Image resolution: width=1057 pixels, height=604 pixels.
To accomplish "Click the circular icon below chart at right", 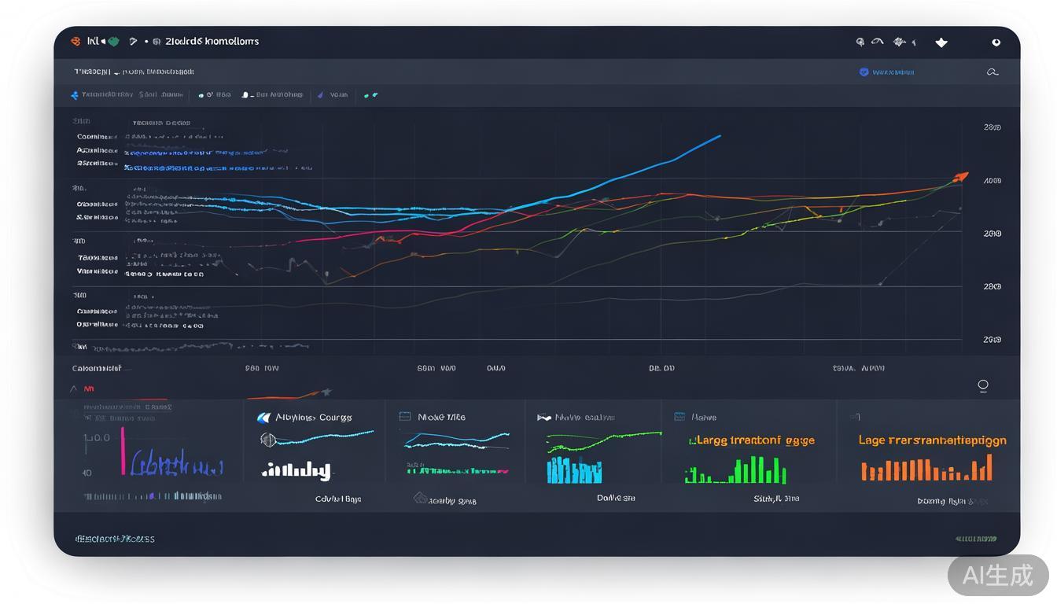I will pyautogui.click(x=982, y=385).
